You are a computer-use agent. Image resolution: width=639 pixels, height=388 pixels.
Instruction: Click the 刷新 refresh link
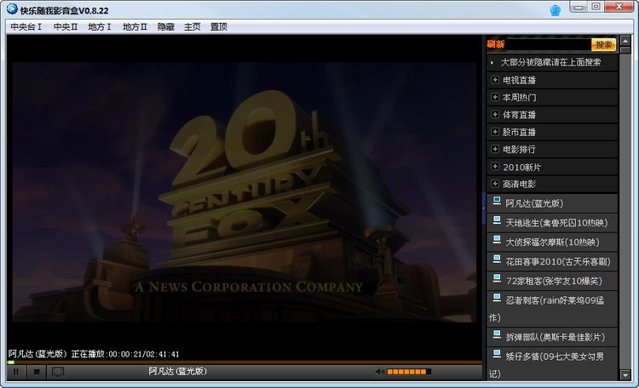pyautogui.click(x=495, y=44)
